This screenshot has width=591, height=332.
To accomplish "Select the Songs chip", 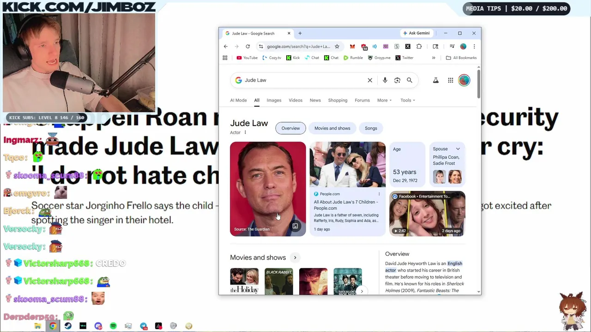I will pos(371,128).
